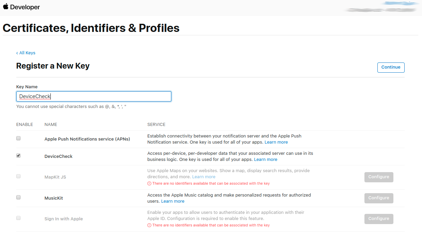This screenshot has width=422, height=239.
Task: Go back using the All Keys link
Action: (26, 53)
